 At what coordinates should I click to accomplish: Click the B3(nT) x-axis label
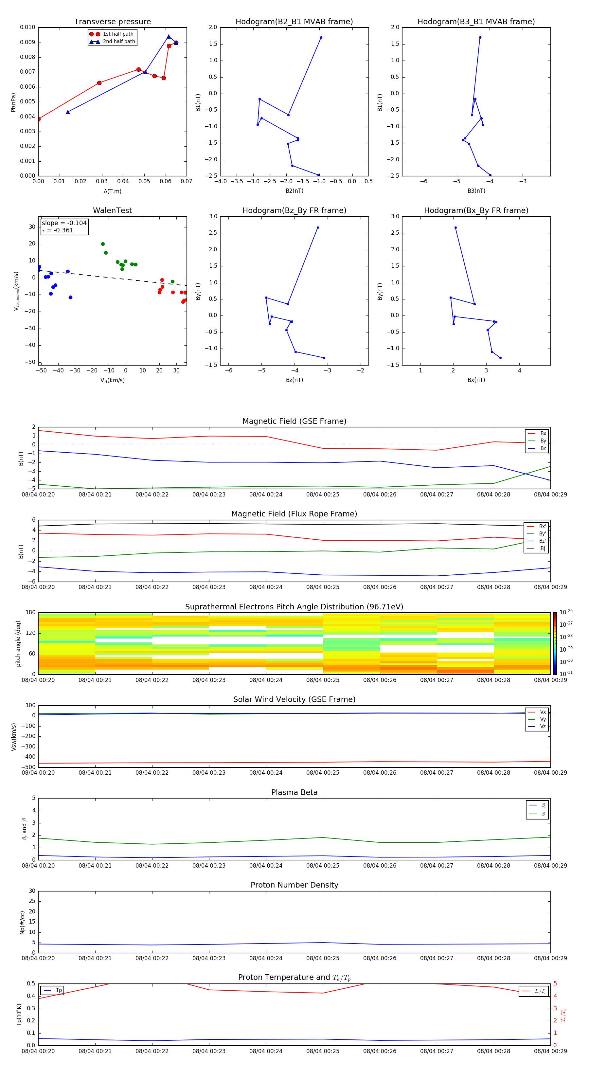(476, 191)
